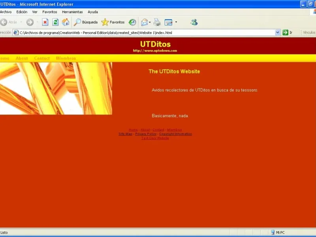Image resolution: width=316 pixels, height=237 pixels.
Task: Click the footer Home link
Action: pos(133,130)
